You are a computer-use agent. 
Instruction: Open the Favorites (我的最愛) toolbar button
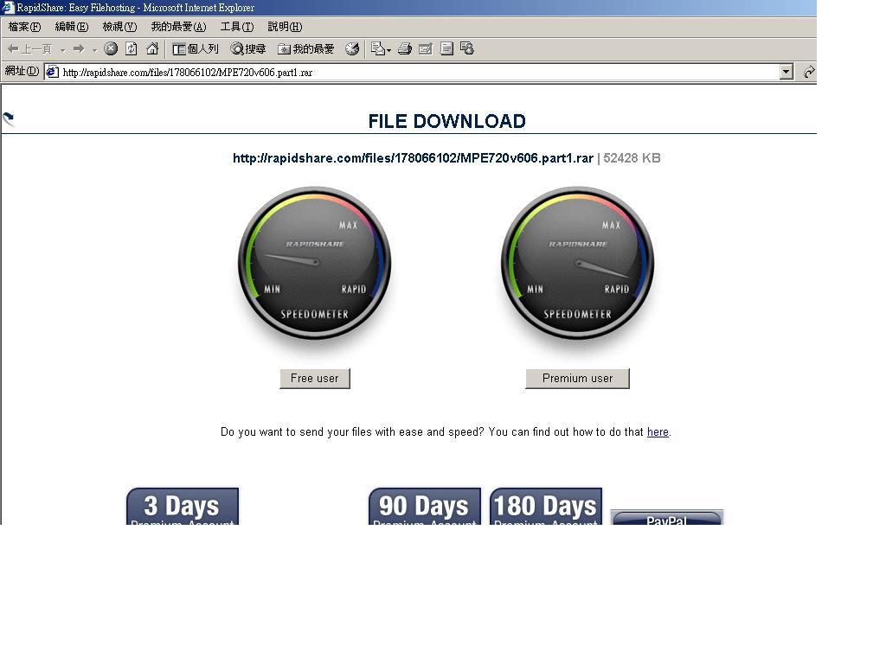pos(306,49)
